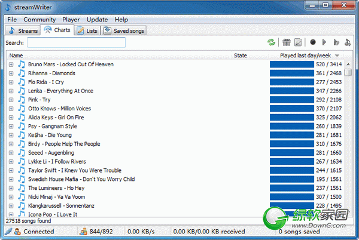Click the 27518 songs found label
The image size is (359, 240).
tap(28, 221)
